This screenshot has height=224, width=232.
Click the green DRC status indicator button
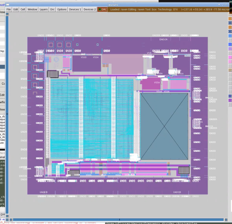[102, 9]
